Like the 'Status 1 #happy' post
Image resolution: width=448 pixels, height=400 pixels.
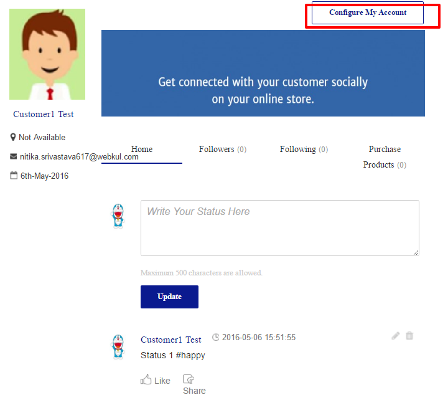pos(155,380)
